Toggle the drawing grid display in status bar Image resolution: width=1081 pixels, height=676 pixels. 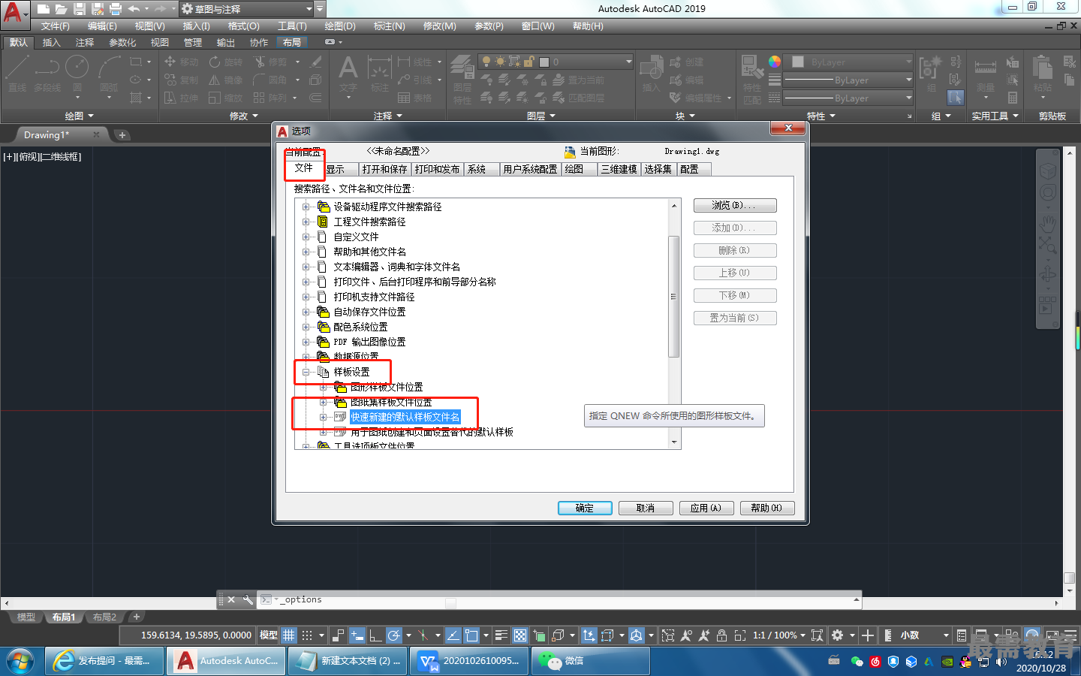(289, 635)
